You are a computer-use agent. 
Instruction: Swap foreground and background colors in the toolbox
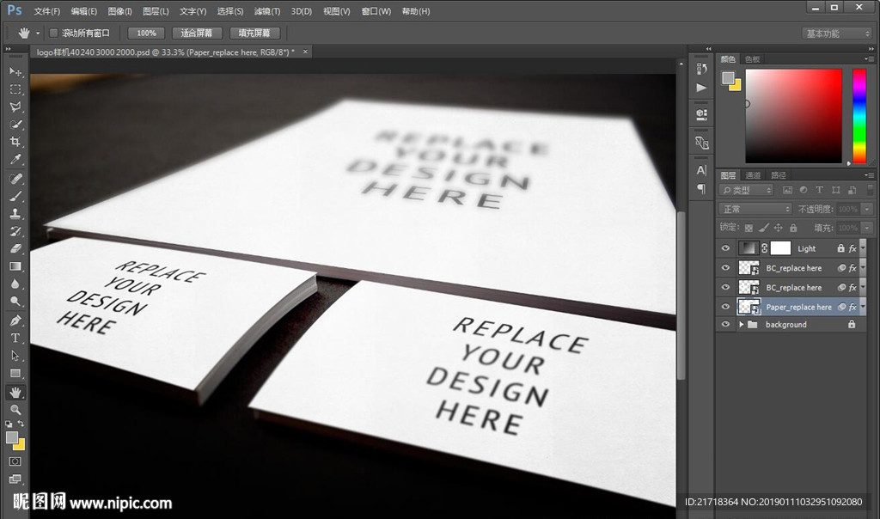[21, 423]
